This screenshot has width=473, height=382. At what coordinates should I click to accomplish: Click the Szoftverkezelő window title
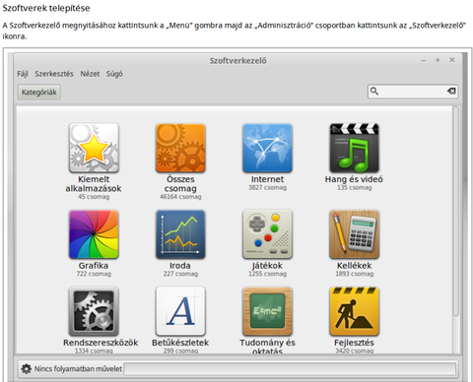click(238, 61)
